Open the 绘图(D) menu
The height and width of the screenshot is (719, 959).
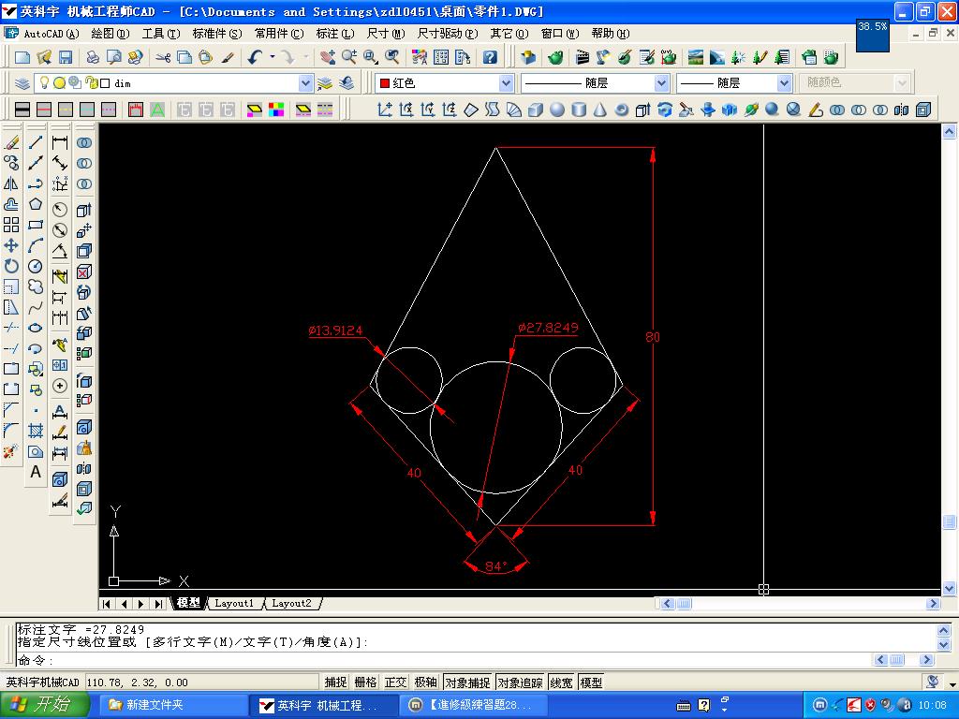pos(111,34)
